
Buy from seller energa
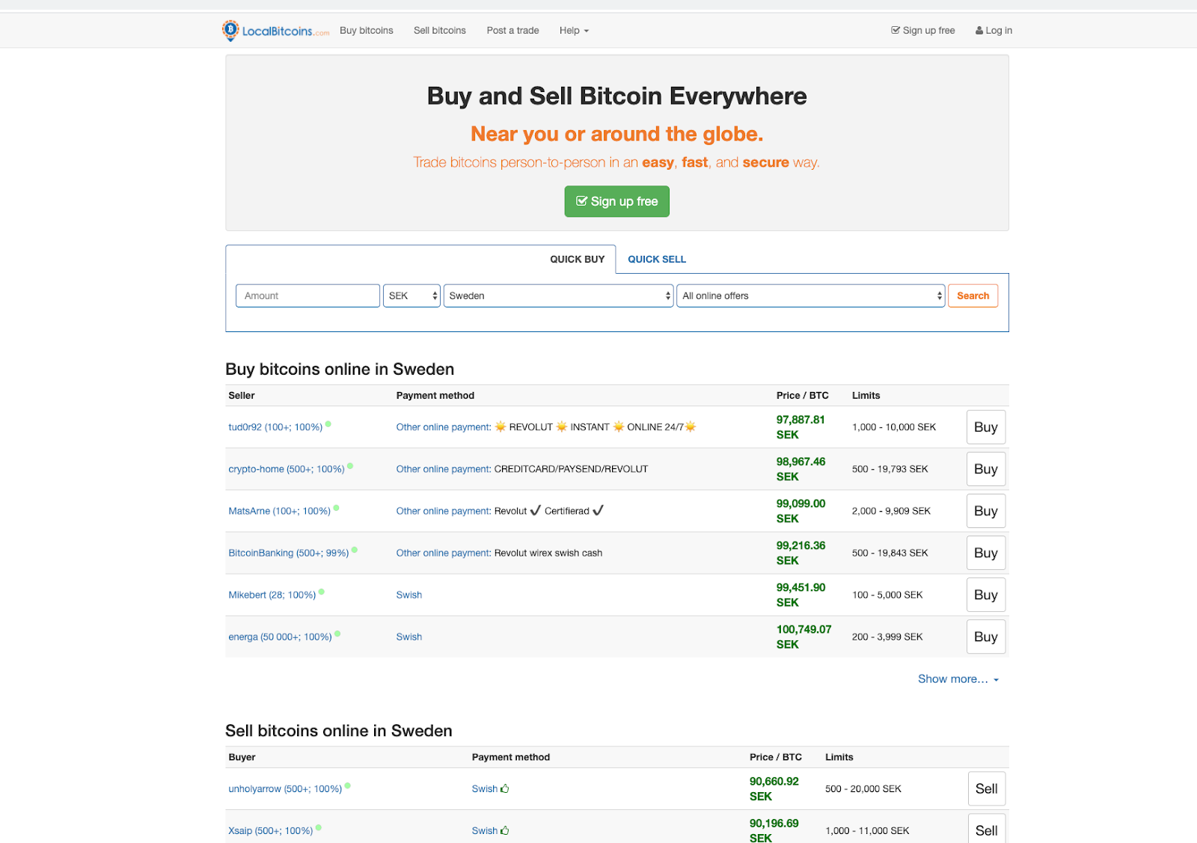tap(986, 637)
